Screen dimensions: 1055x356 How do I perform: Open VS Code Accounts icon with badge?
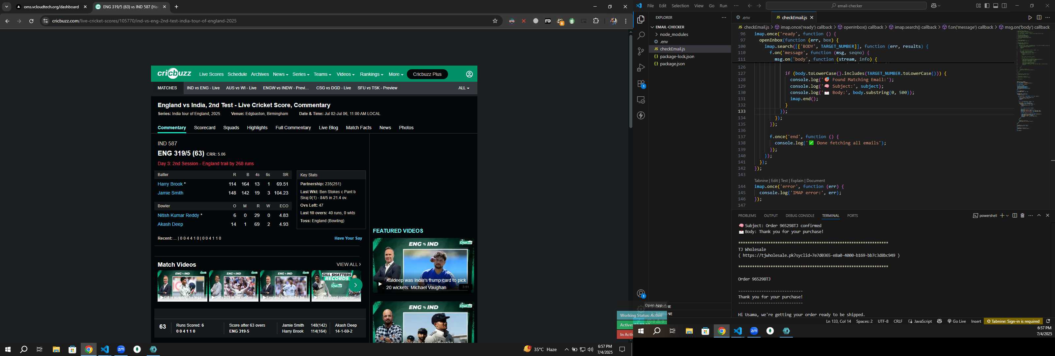pos(641,294)
